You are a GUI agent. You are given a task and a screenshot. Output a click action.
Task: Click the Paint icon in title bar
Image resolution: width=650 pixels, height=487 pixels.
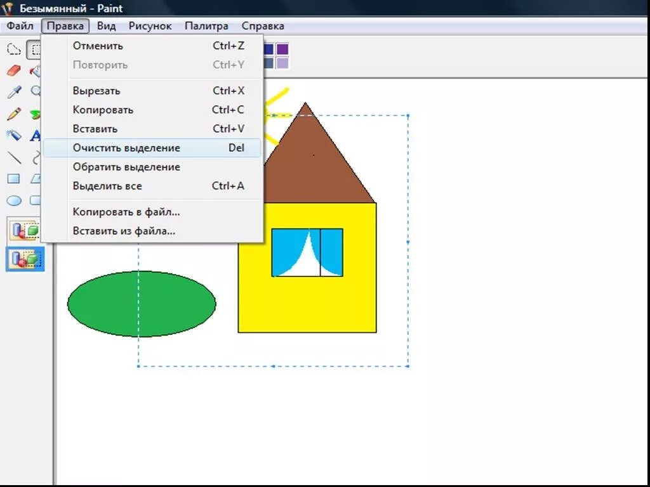point(8,8)
